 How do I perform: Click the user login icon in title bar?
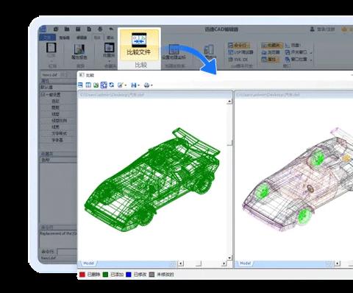click(312, 29)
